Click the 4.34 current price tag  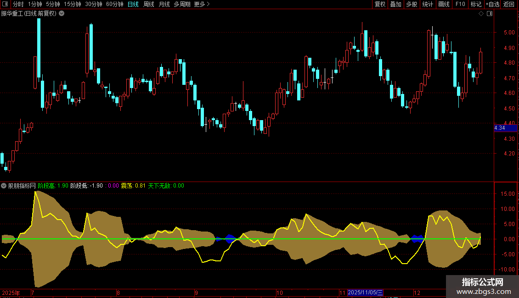505,128
